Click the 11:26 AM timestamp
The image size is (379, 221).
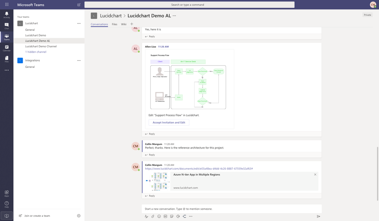tap(164, 47)
